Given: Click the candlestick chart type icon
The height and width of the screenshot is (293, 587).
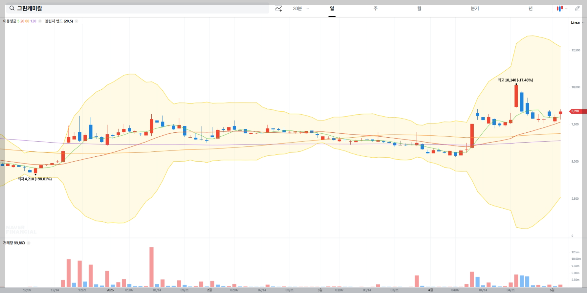Looking at the screenshot, I should 560,9.
